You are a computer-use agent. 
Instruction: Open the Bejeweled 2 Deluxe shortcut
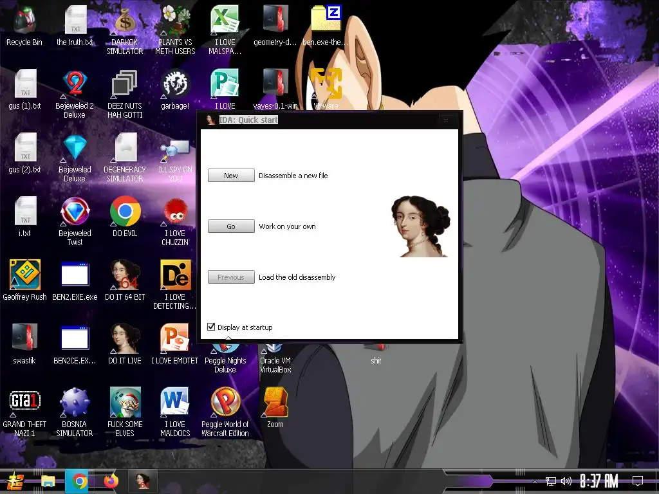pos(75,84)
